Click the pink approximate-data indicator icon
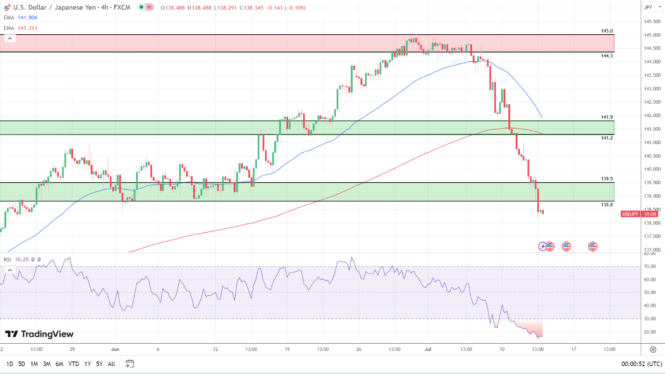Viewport: 665px width, 374px height. (149, 8)
